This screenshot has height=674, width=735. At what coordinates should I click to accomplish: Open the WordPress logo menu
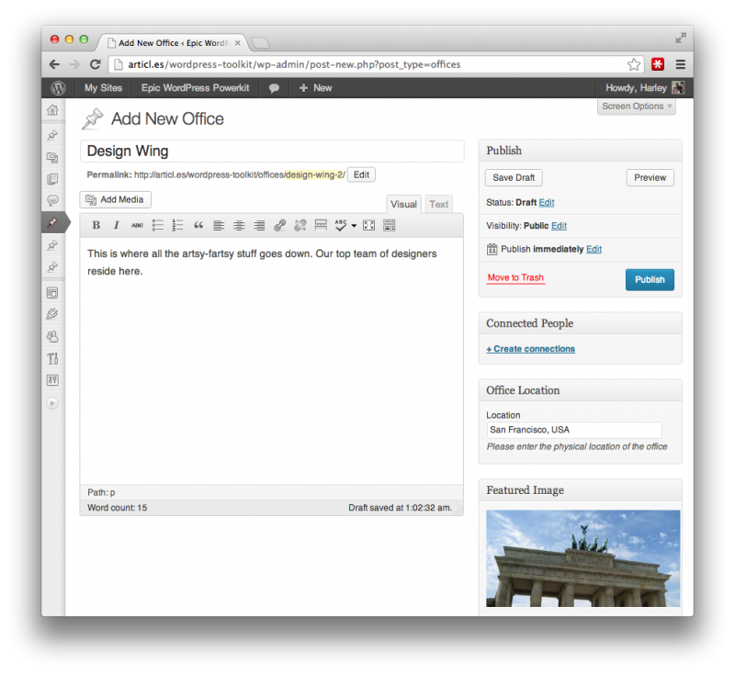coord(58,87)
